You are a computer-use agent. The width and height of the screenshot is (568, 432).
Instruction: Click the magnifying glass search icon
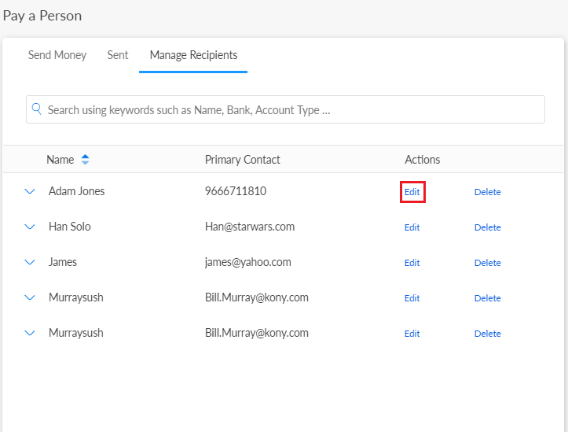pos(36,109)
